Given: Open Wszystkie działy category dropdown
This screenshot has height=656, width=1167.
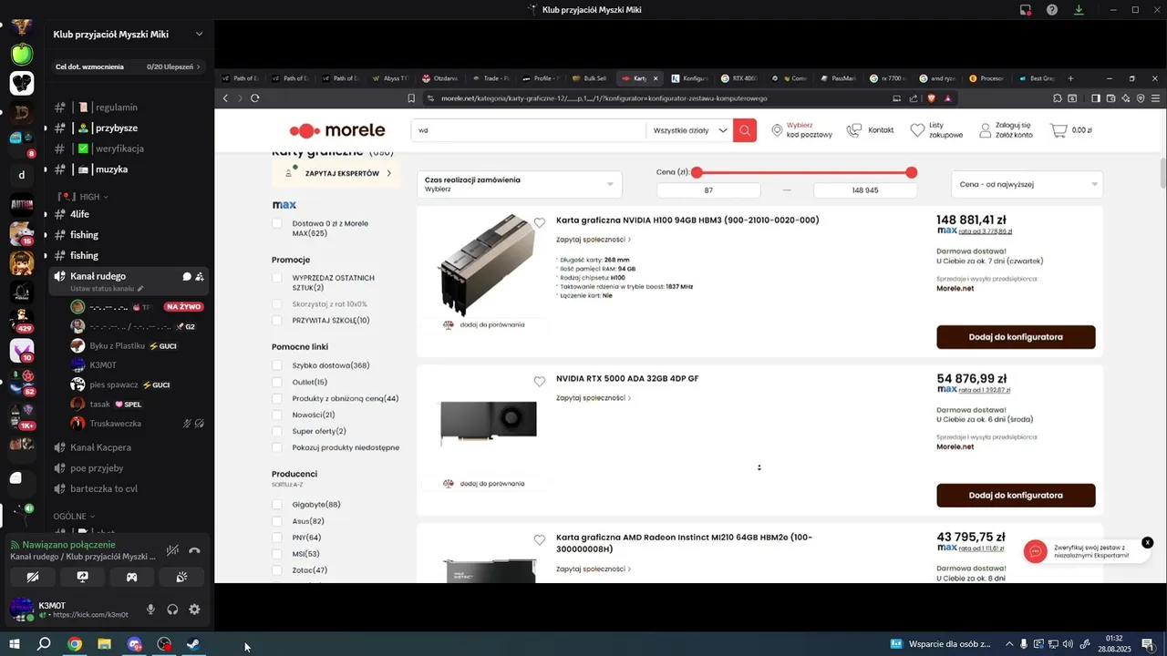Looking at the screenshot, I should [690, 130].
